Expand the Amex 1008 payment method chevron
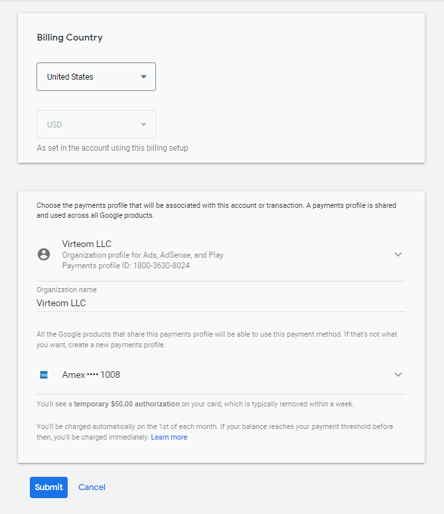Image resolution: width=444 pixels, height=514 pixels. click(398, 375)
